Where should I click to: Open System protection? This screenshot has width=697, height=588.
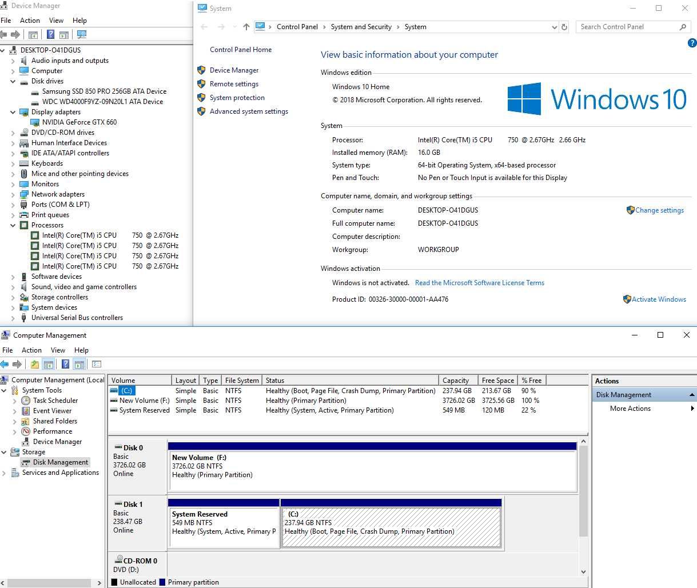(237, 98)
